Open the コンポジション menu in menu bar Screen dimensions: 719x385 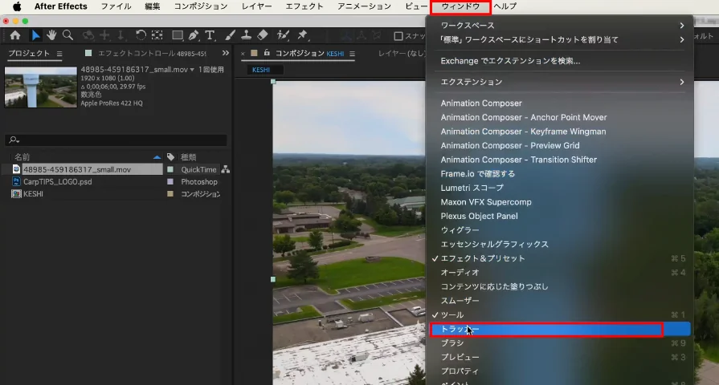pos(201,6)
